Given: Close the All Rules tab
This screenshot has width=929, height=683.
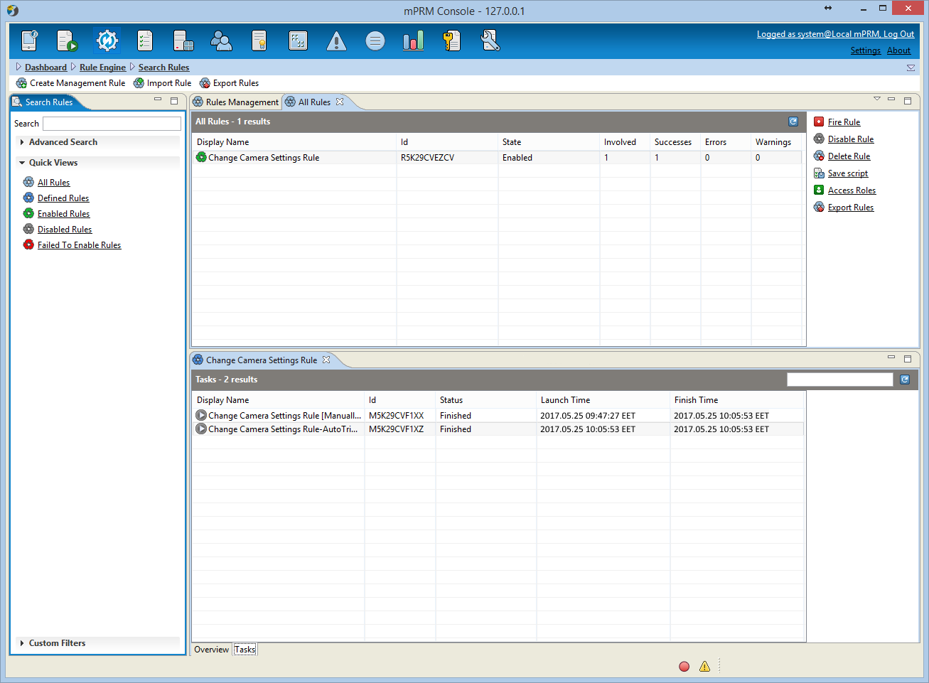Looking at the screenshot, I should [x=340, y=102].
